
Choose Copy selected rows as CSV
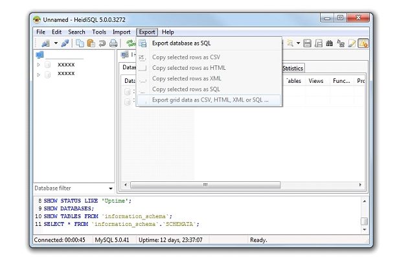coord(209,57)
